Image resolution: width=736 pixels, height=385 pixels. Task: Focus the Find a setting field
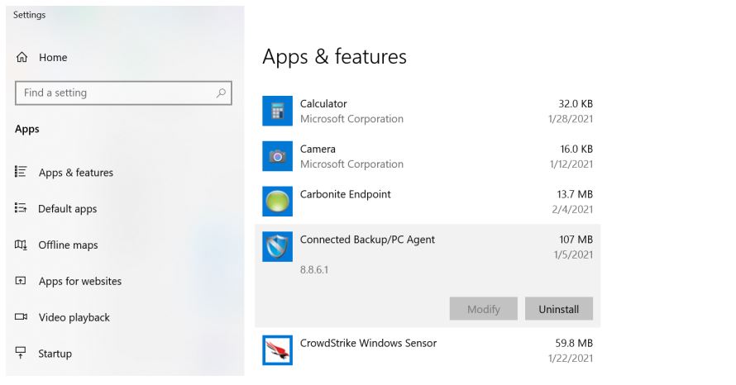point(116,93)
